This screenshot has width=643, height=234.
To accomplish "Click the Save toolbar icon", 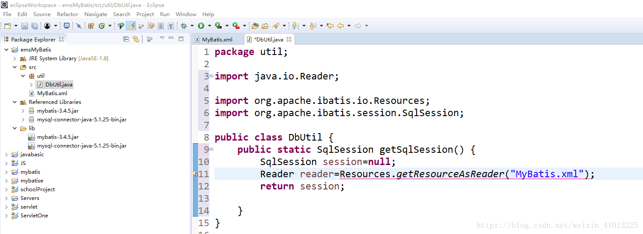I will 24,26.
